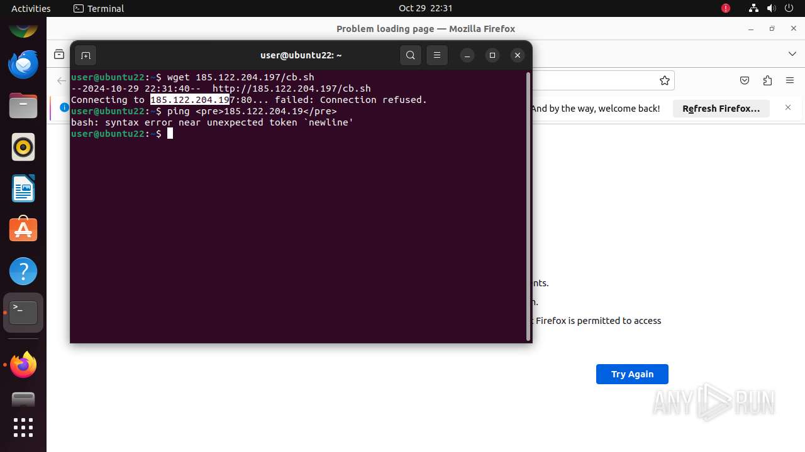Image resolution: width=805 pixels, height=452 pixels.
Task: Open Activities overview
Action: click(x=31, y=8)
